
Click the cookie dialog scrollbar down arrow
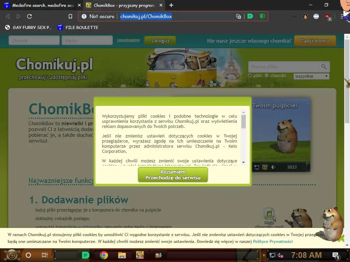point(243,162)
